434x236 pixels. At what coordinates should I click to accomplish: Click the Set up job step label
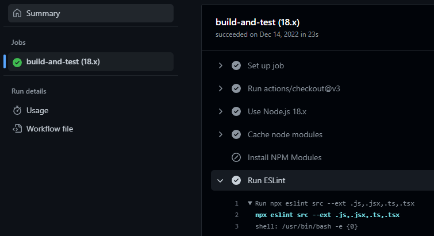[266, 66]
